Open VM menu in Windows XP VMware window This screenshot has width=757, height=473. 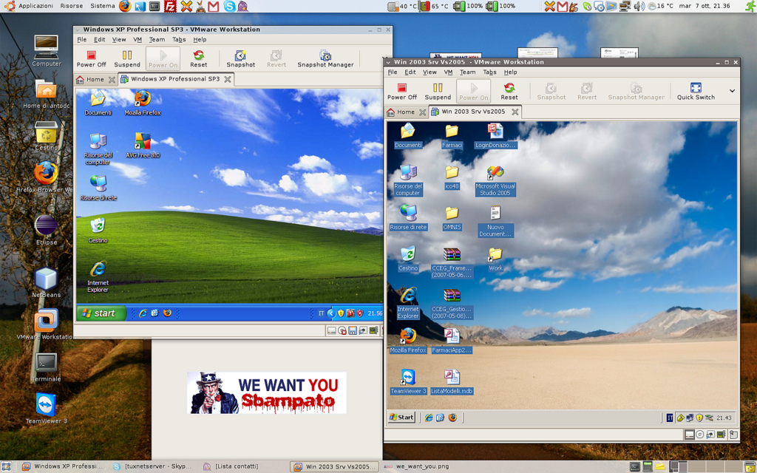click(x=138, y=40)
